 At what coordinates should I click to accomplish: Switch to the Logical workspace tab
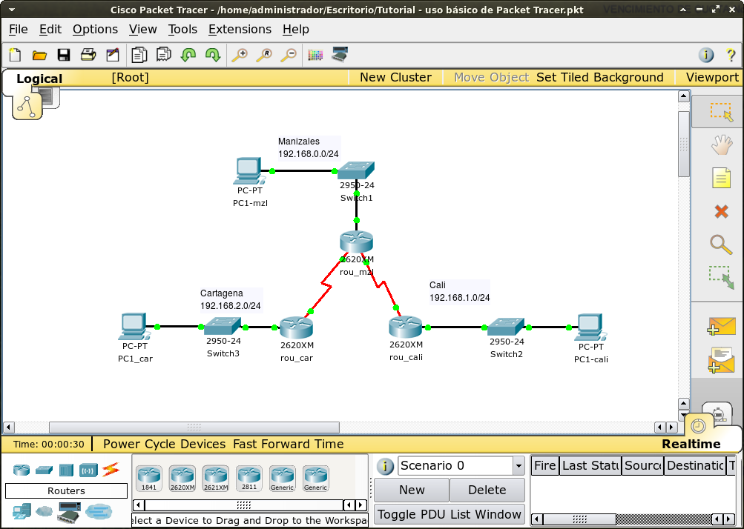coord(39,79)
